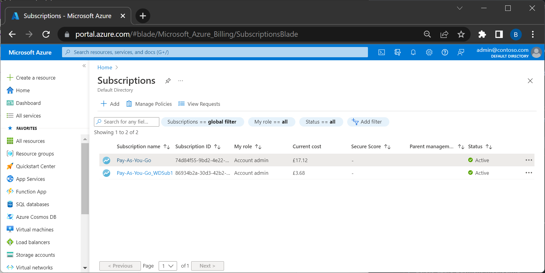
Task: Open the portal settings gear
Action: click(429, 52)
